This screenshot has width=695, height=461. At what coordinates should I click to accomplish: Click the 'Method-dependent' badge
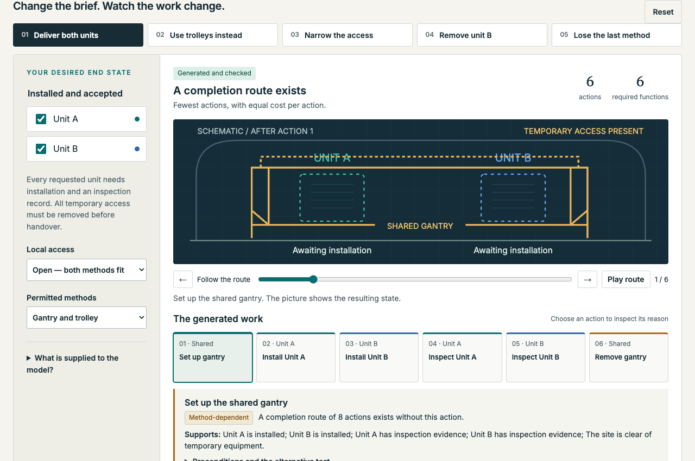219,418
